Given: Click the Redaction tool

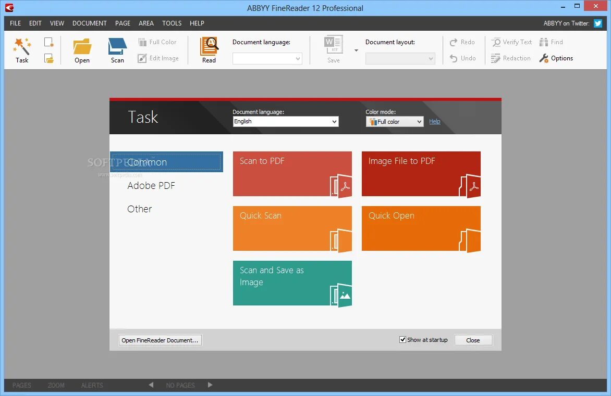Looking at the screenshot, I should (x=511, y=58).
